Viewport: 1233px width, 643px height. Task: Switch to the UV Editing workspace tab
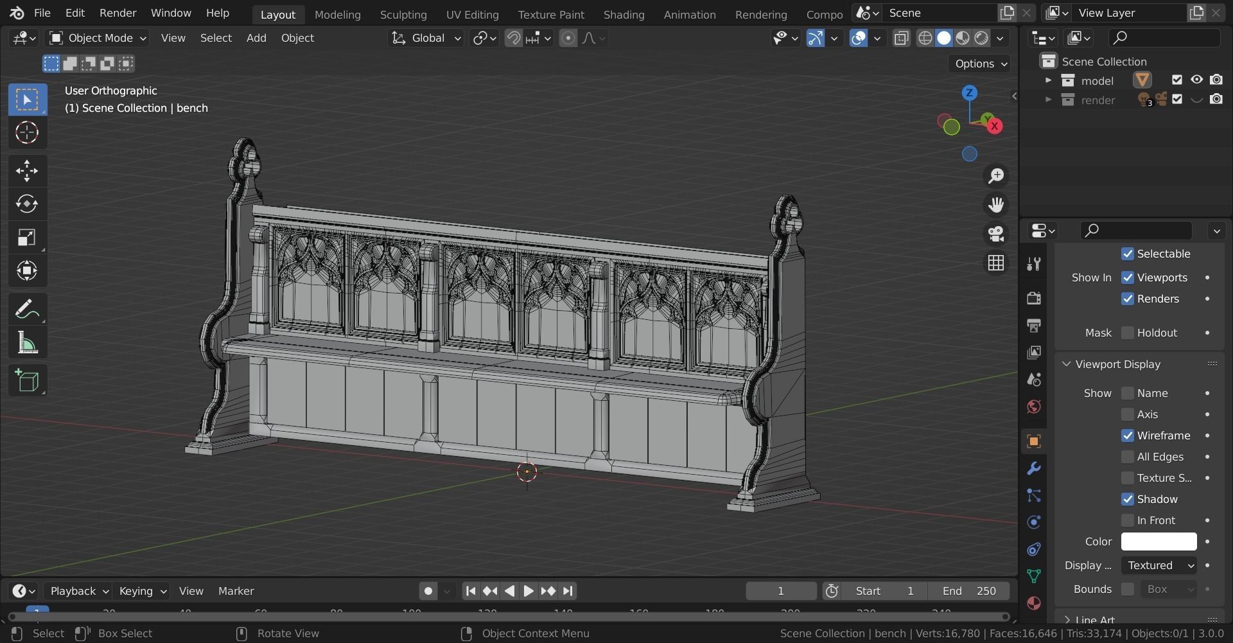[x=473, y=14]
